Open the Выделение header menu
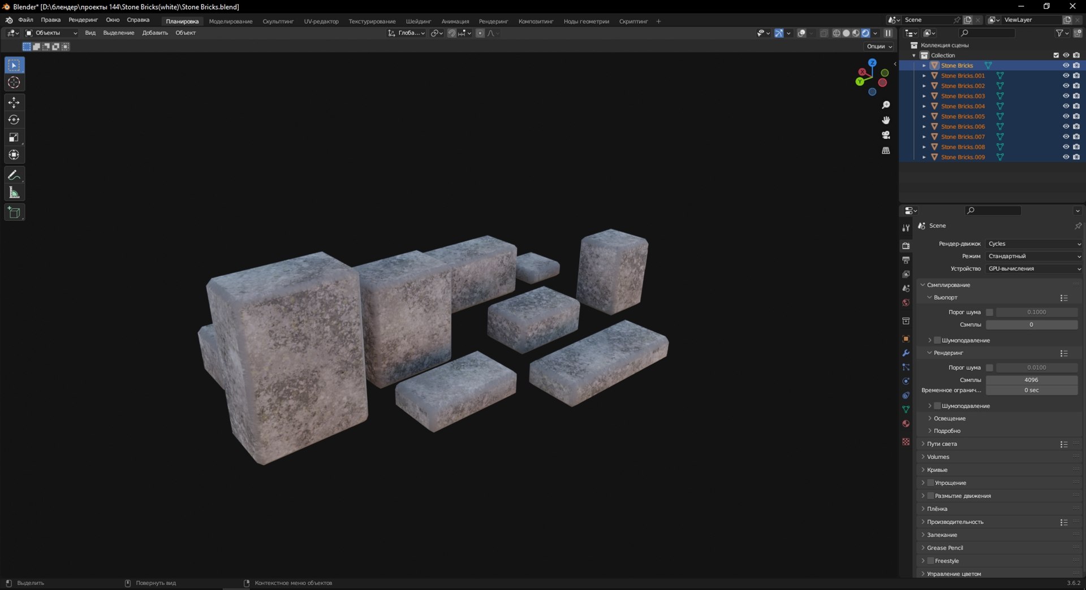 click(x=119, y=33)
